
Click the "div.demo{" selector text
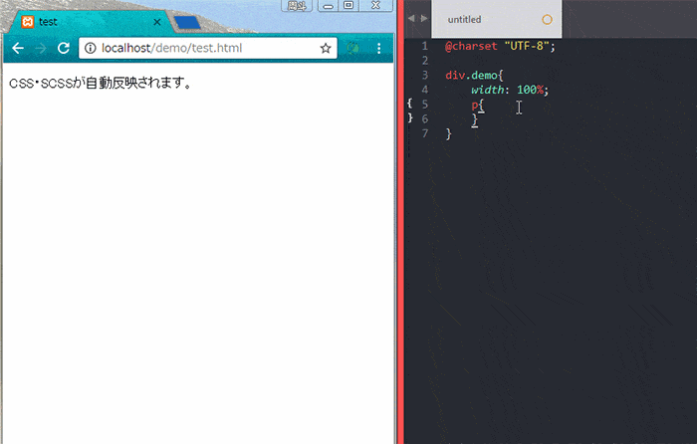tap(474, 75)
